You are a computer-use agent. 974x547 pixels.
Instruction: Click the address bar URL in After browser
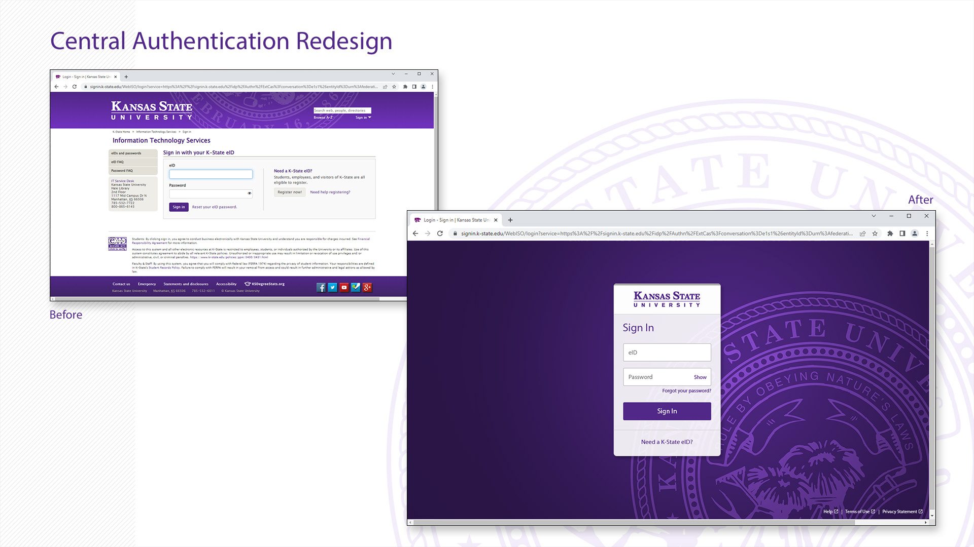(x=657, y=233)
